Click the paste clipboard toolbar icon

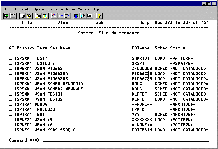(x=29, y=16)
